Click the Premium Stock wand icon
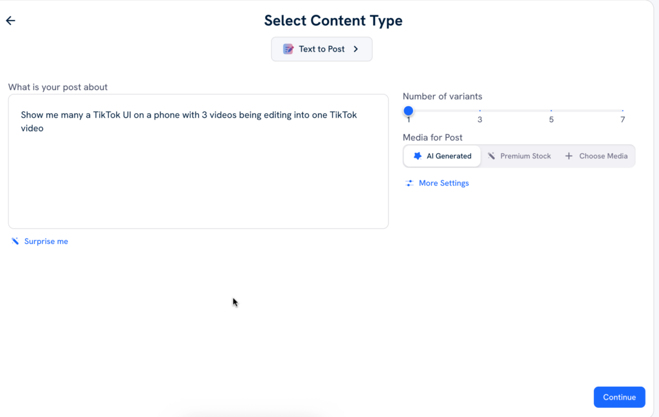659x417 pixels. (x=492, y=156)
